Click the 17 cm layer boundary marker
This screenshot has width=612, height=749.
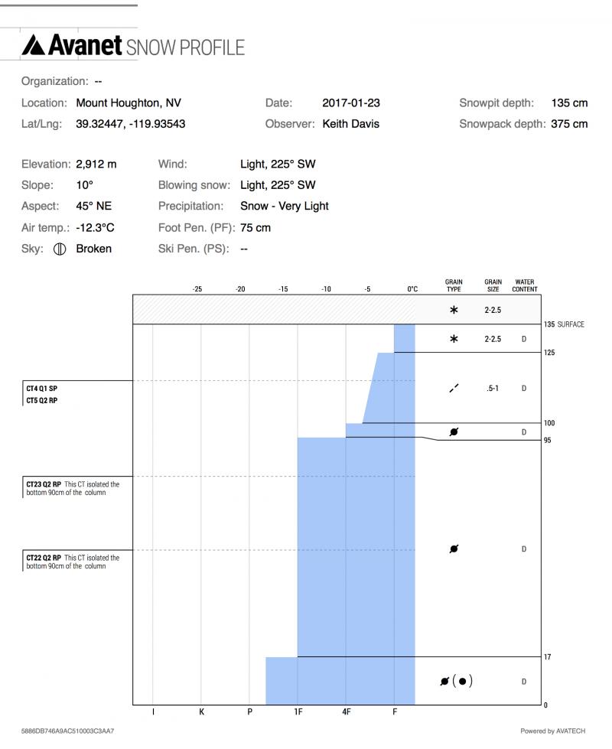click(548, 656)
